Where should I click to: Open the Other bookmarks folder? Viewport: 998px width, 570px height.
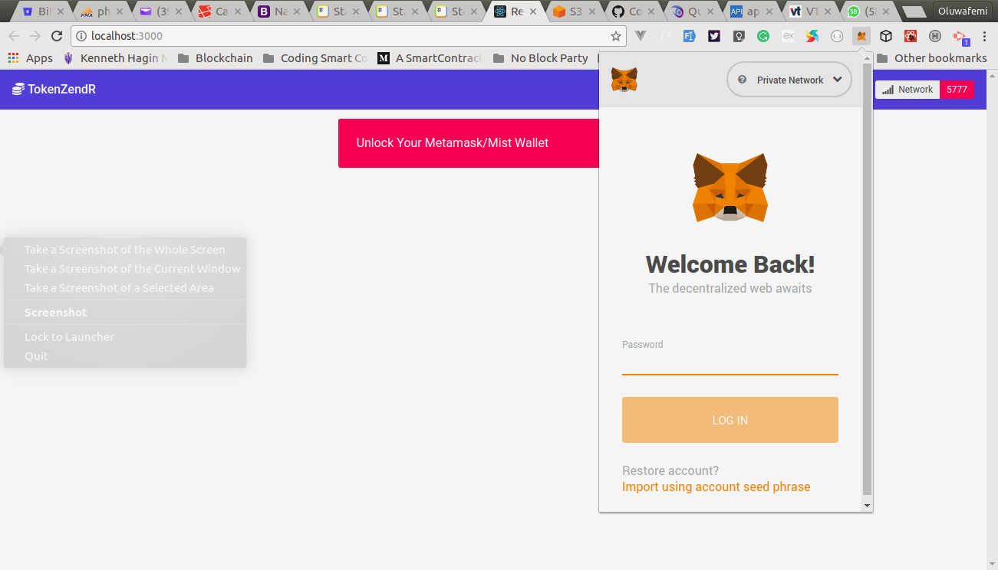point(931,58)
